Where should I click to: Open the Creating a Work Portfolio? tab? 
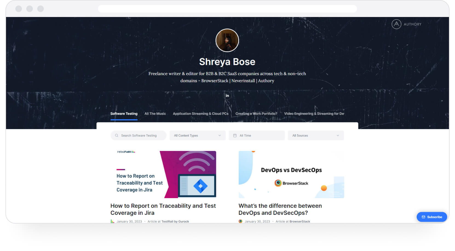tap(256, 114)
